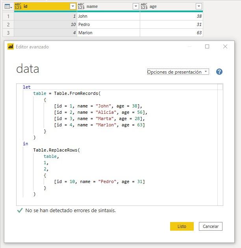
Task: Click the Table.FromRecords code line
Action: [x=67, y=93]
